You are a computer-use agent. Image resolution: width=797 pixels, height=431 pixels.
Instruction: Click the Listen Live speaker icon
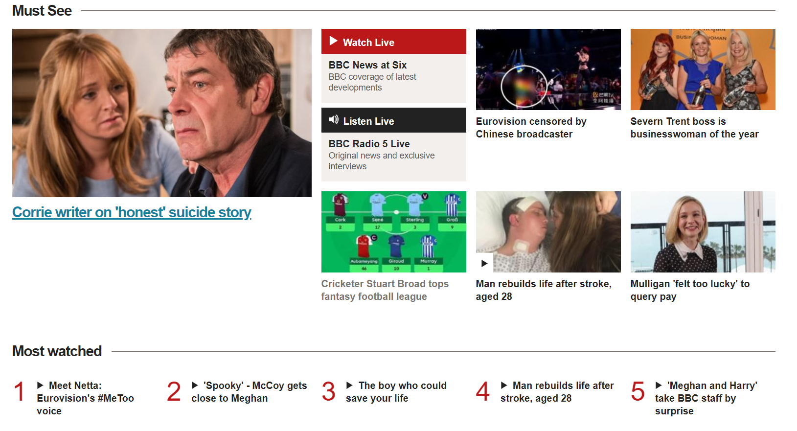point(334,120)
